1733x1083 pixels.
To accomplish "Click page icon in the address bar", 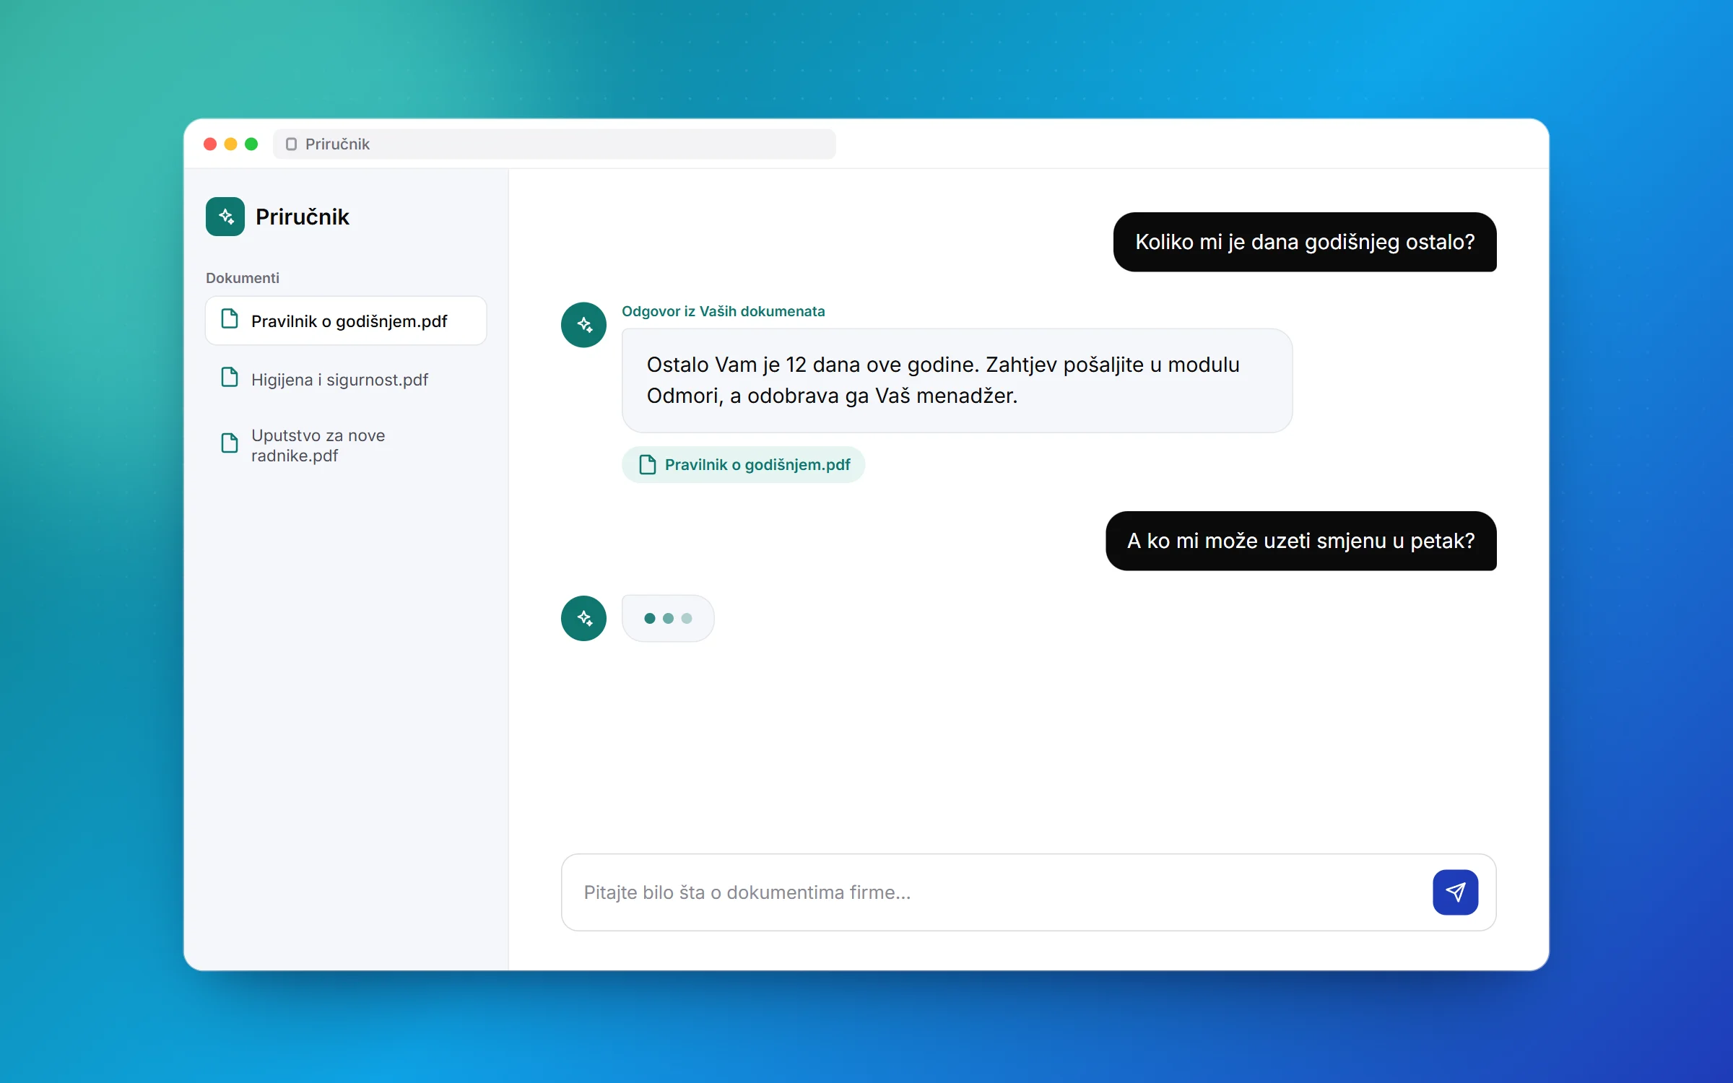I will pos(291,144).
